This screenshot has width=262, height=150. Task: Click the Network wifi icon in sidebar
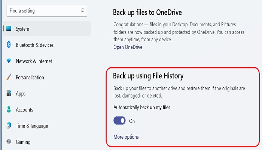pyautogui.click(x=9, y=61)
